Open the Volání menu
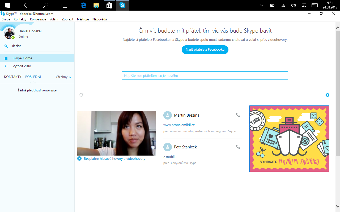 (54, 19)
